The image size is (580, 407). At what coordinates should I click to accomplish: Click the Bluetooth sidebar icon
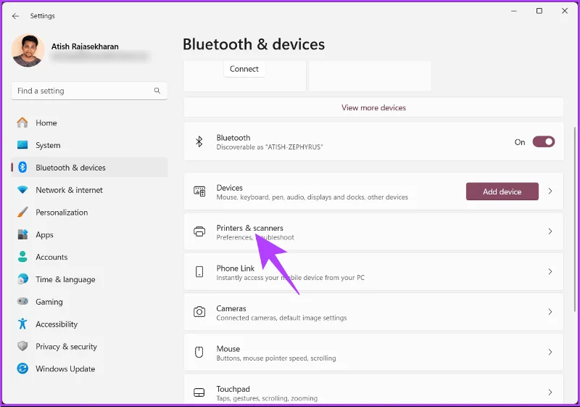click(x=22, y=168)
